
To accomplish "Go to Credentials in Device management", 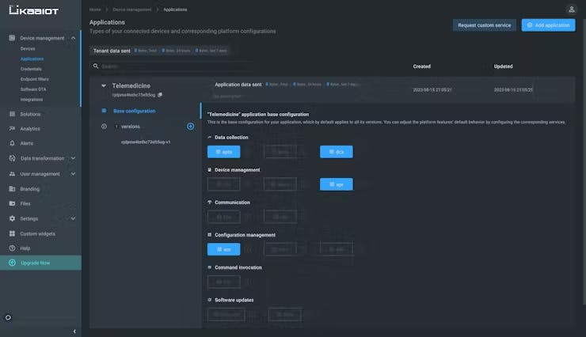I will click(x=31, y=69).
